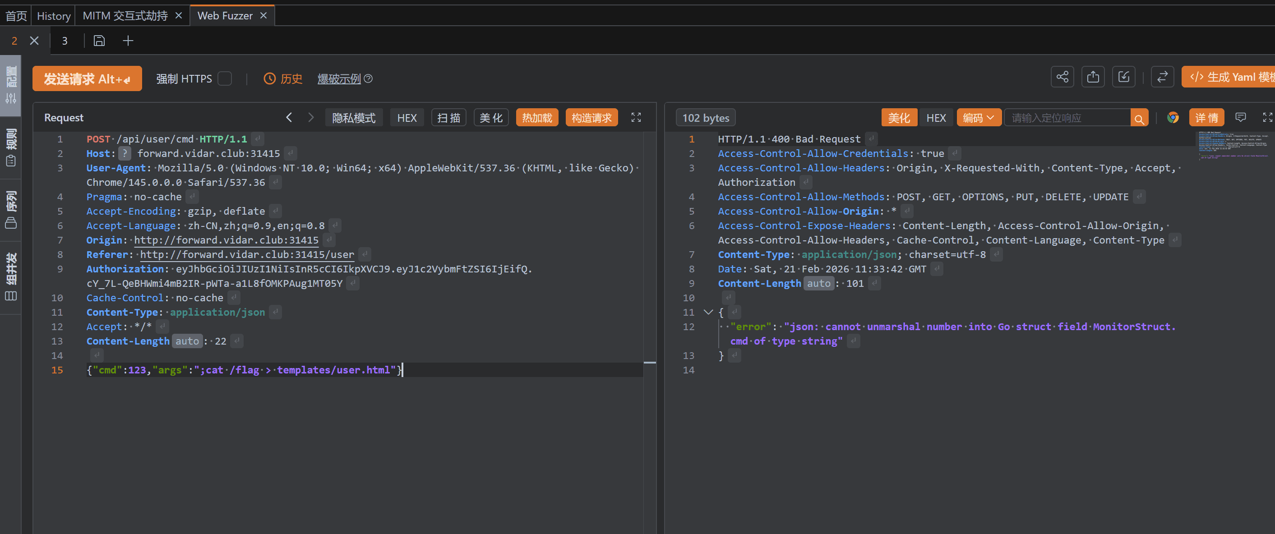1275x534 pixels.
Task: Toggle the 热加载 hot-load button
Action: 537,118
